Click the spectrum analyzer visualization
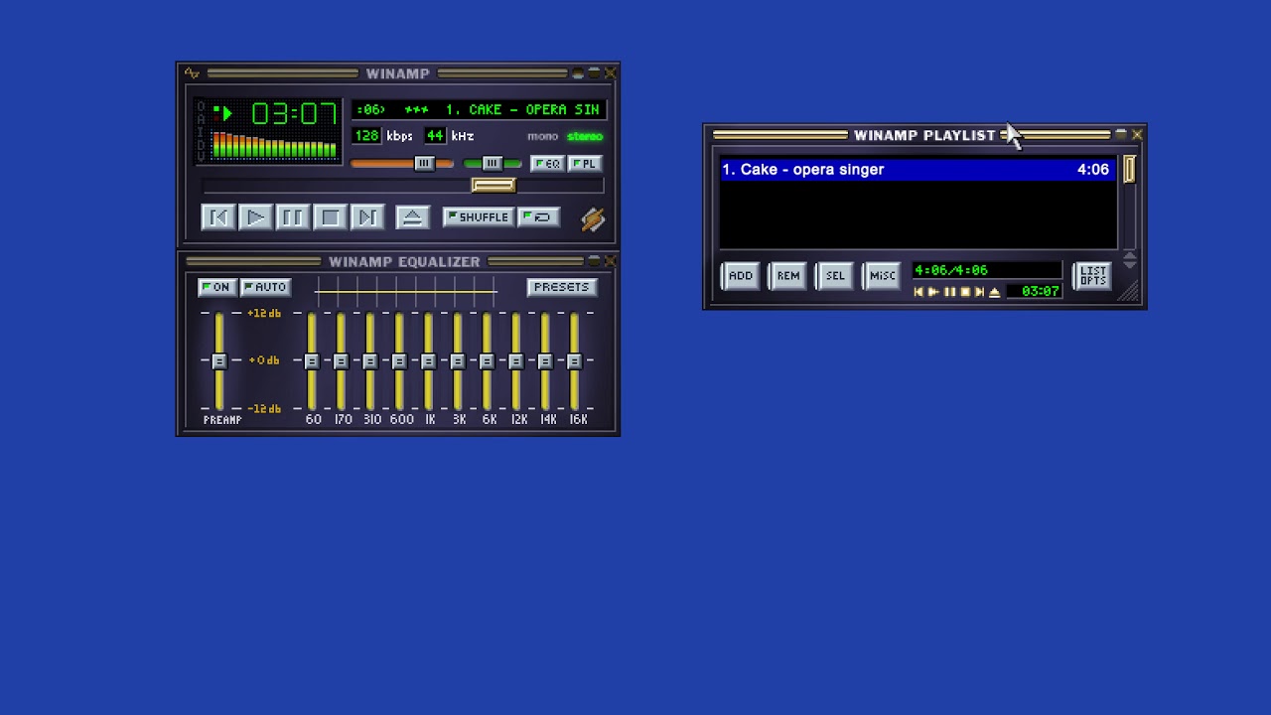This screenshot has width=1271, height=715. pos(274,145)
